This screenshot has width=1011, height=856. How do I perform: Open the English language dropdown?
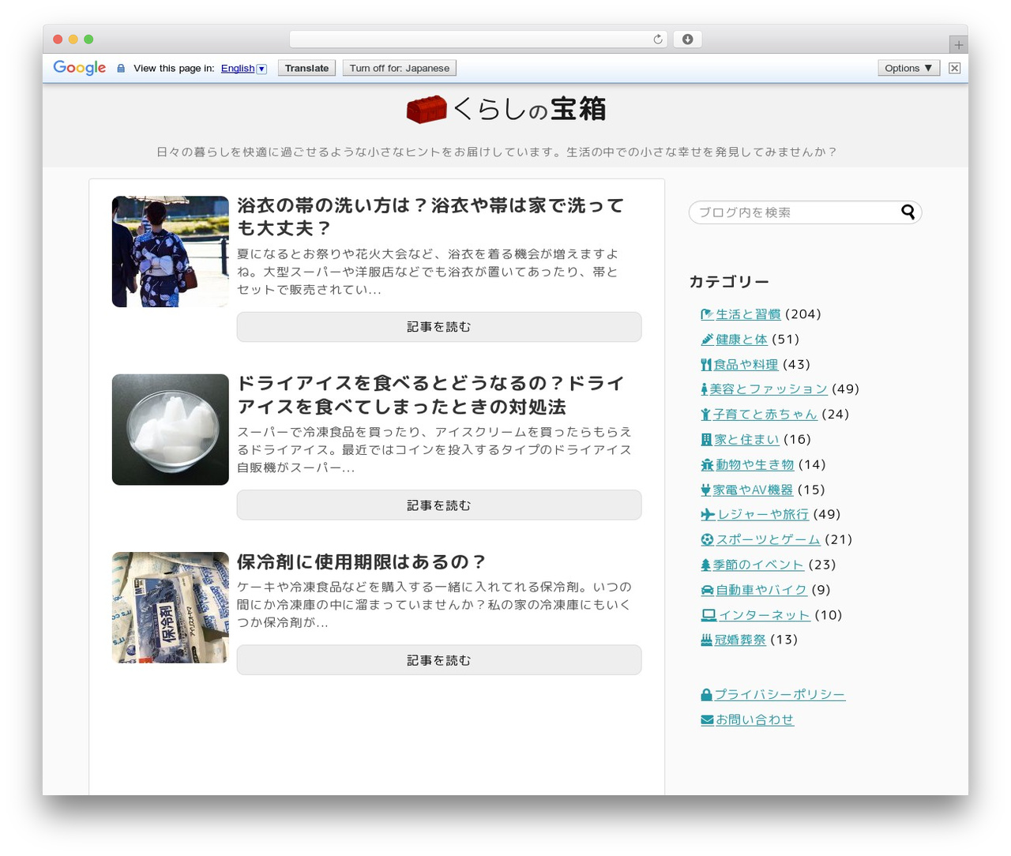(243, 69)
